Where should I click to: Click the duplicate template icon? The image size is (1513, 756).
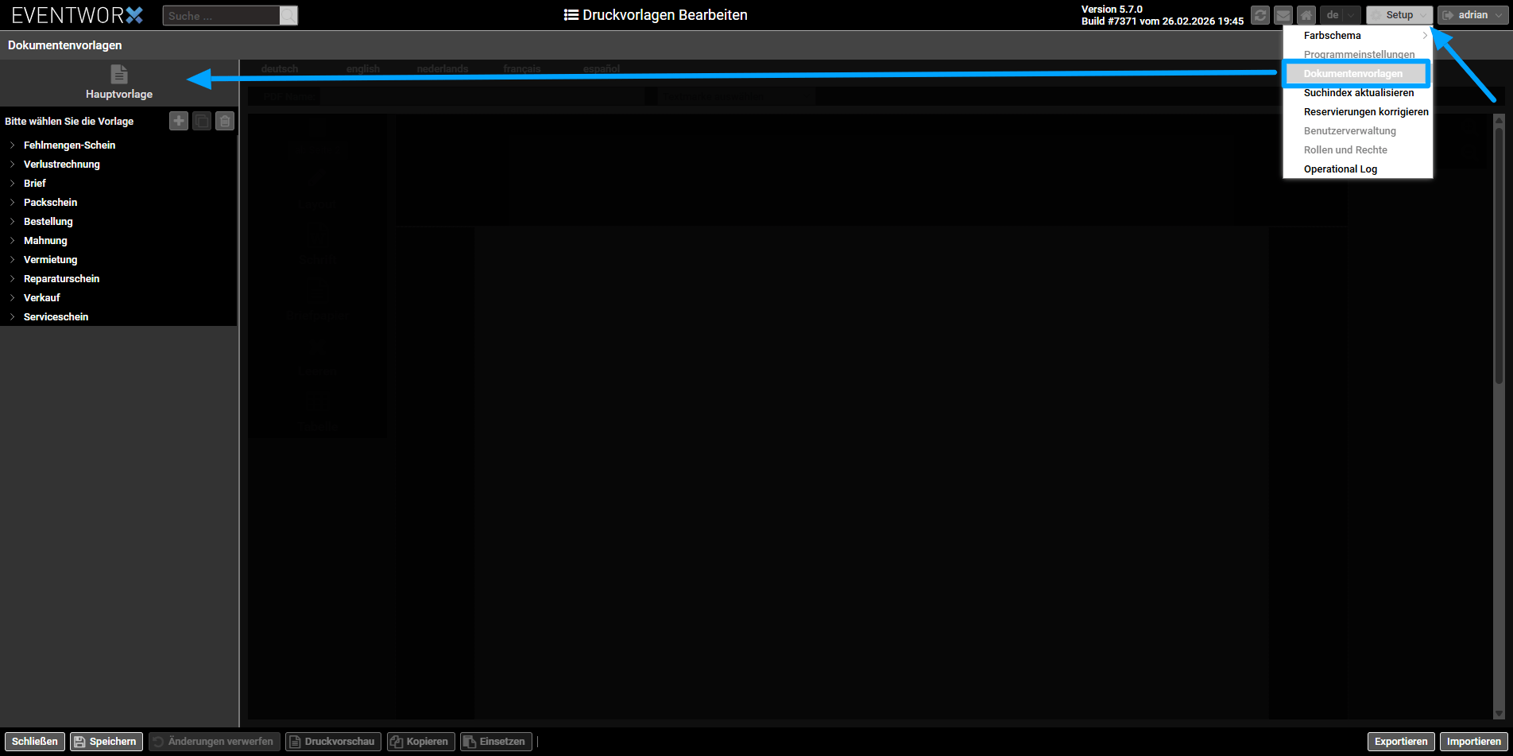(x=202, y=121)
